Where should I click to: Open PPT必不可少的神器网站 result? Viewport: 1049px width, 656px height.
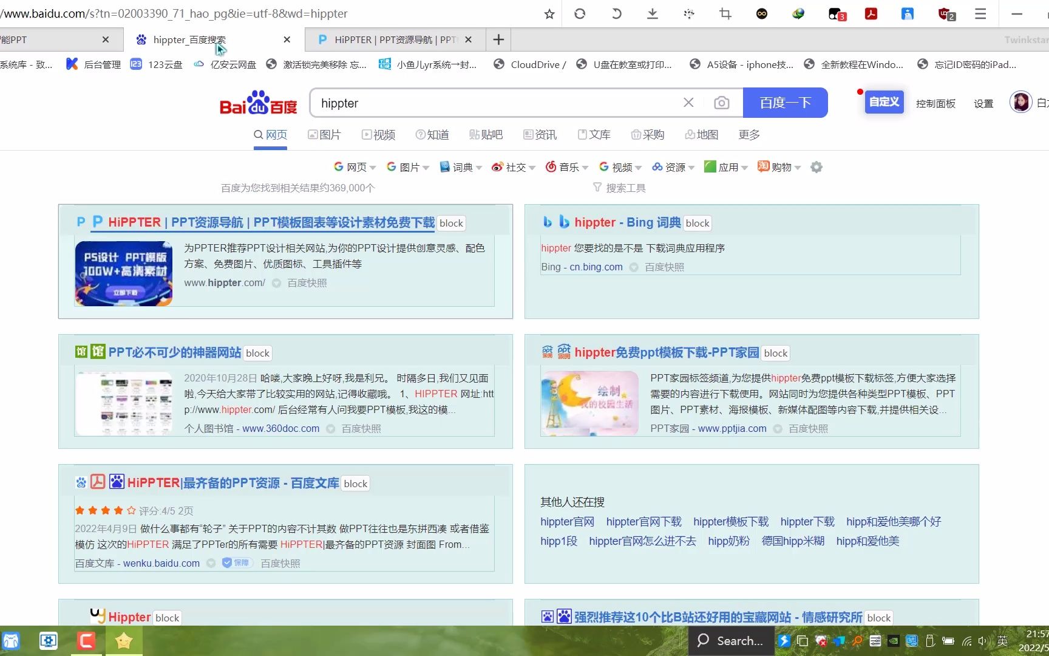coord(175,352)
